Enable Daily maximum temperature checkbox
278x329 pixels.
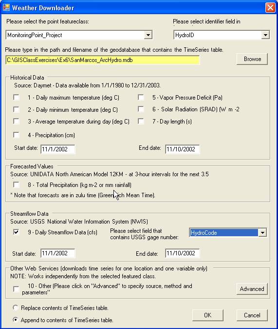point(16,98)
